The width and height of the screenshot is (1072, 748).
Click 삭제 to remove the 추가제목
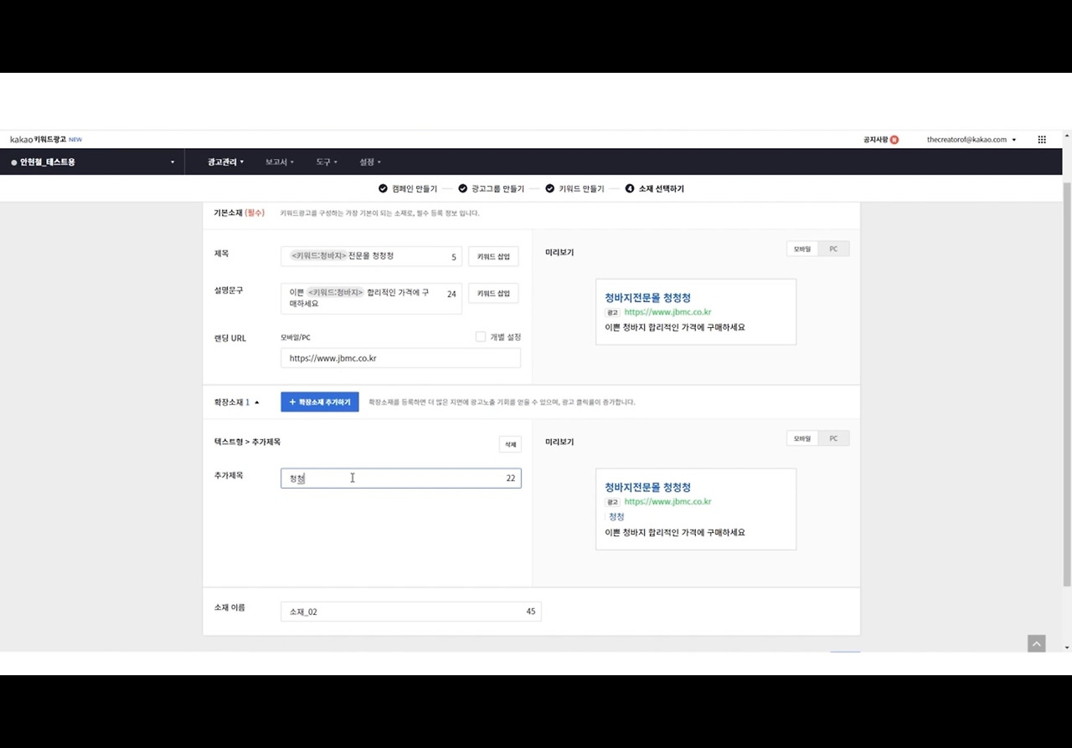[510, 445]
